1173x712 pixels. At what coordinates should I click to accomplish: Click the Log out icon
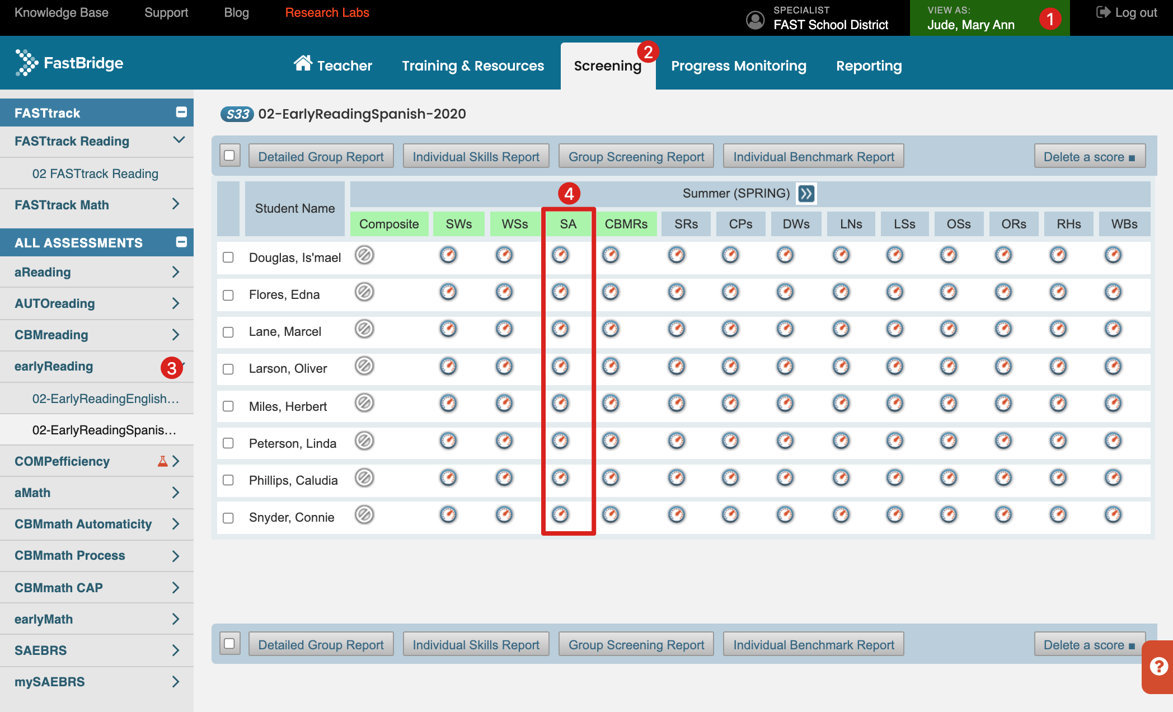1103,12
